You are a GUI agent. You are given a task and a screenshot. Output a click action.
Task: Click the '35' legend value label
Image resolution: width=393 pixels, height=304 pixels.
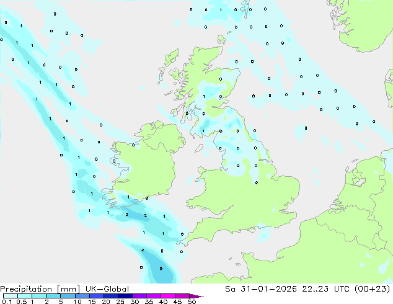click(x=149, y=302)
